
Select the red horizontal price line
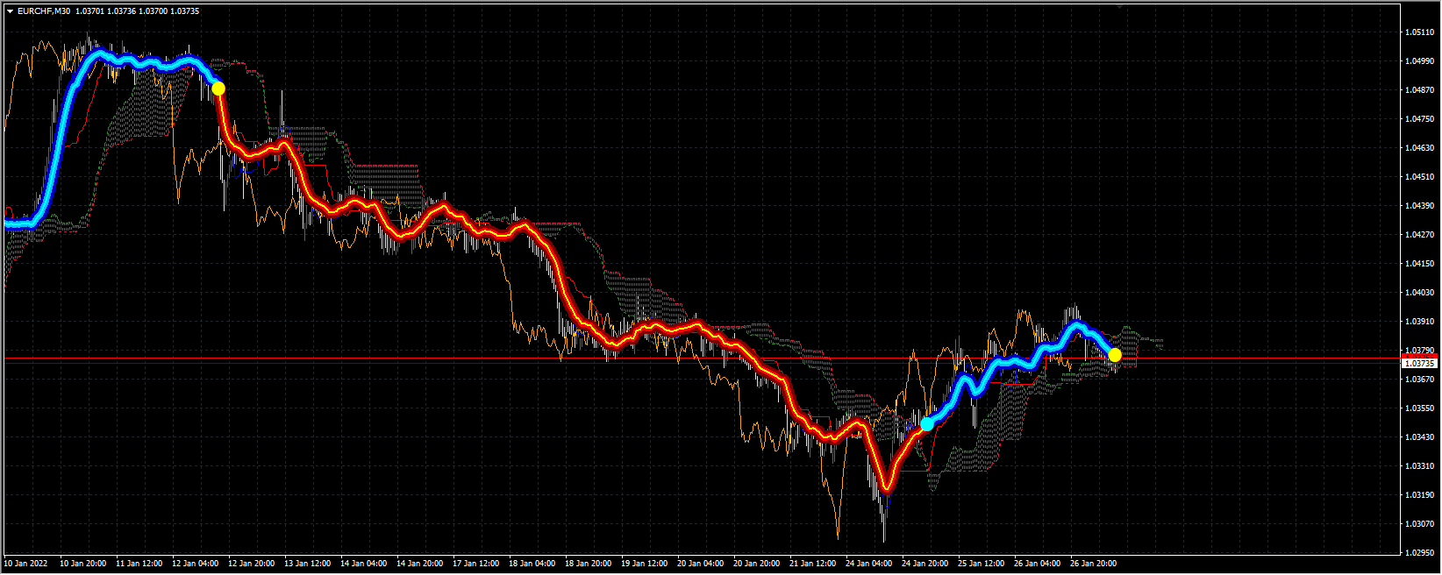pyautogui.click(x=702, y=359)
